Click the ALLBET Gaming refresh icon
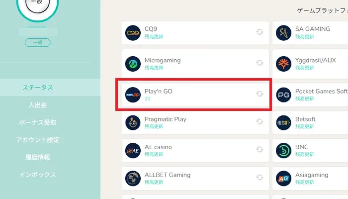 pos(260,178)
